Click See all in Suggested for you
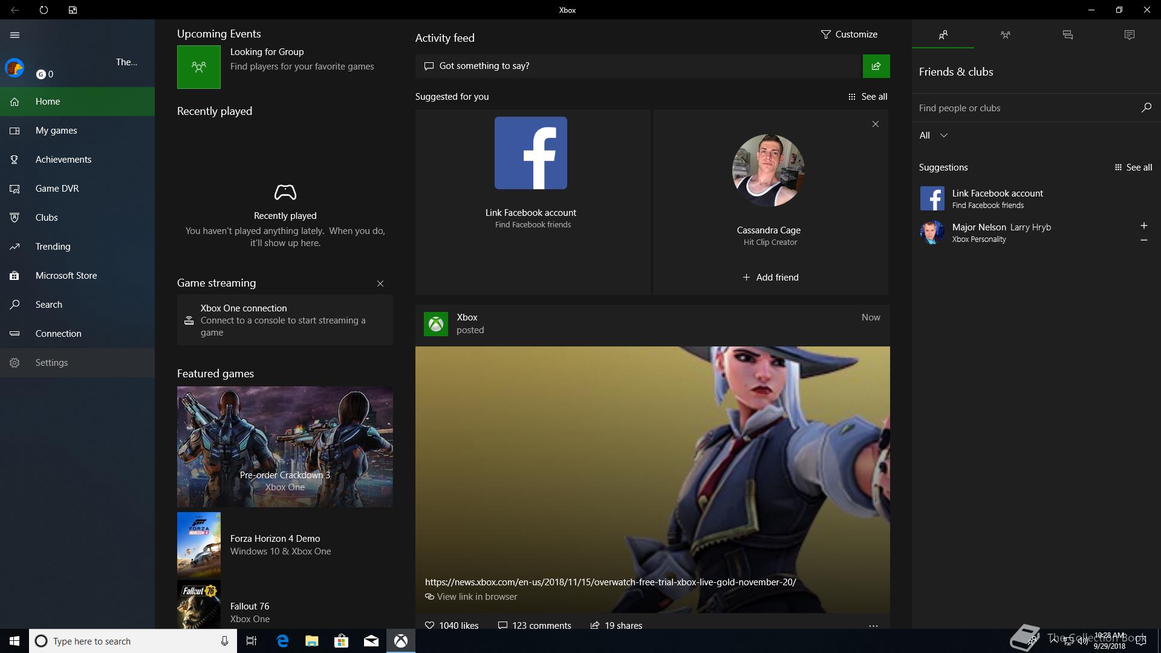 tap(868, 97)
